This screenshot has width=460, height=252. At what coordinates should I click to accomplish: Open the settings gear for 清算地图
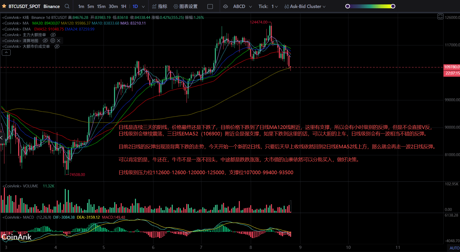[53, 41]
